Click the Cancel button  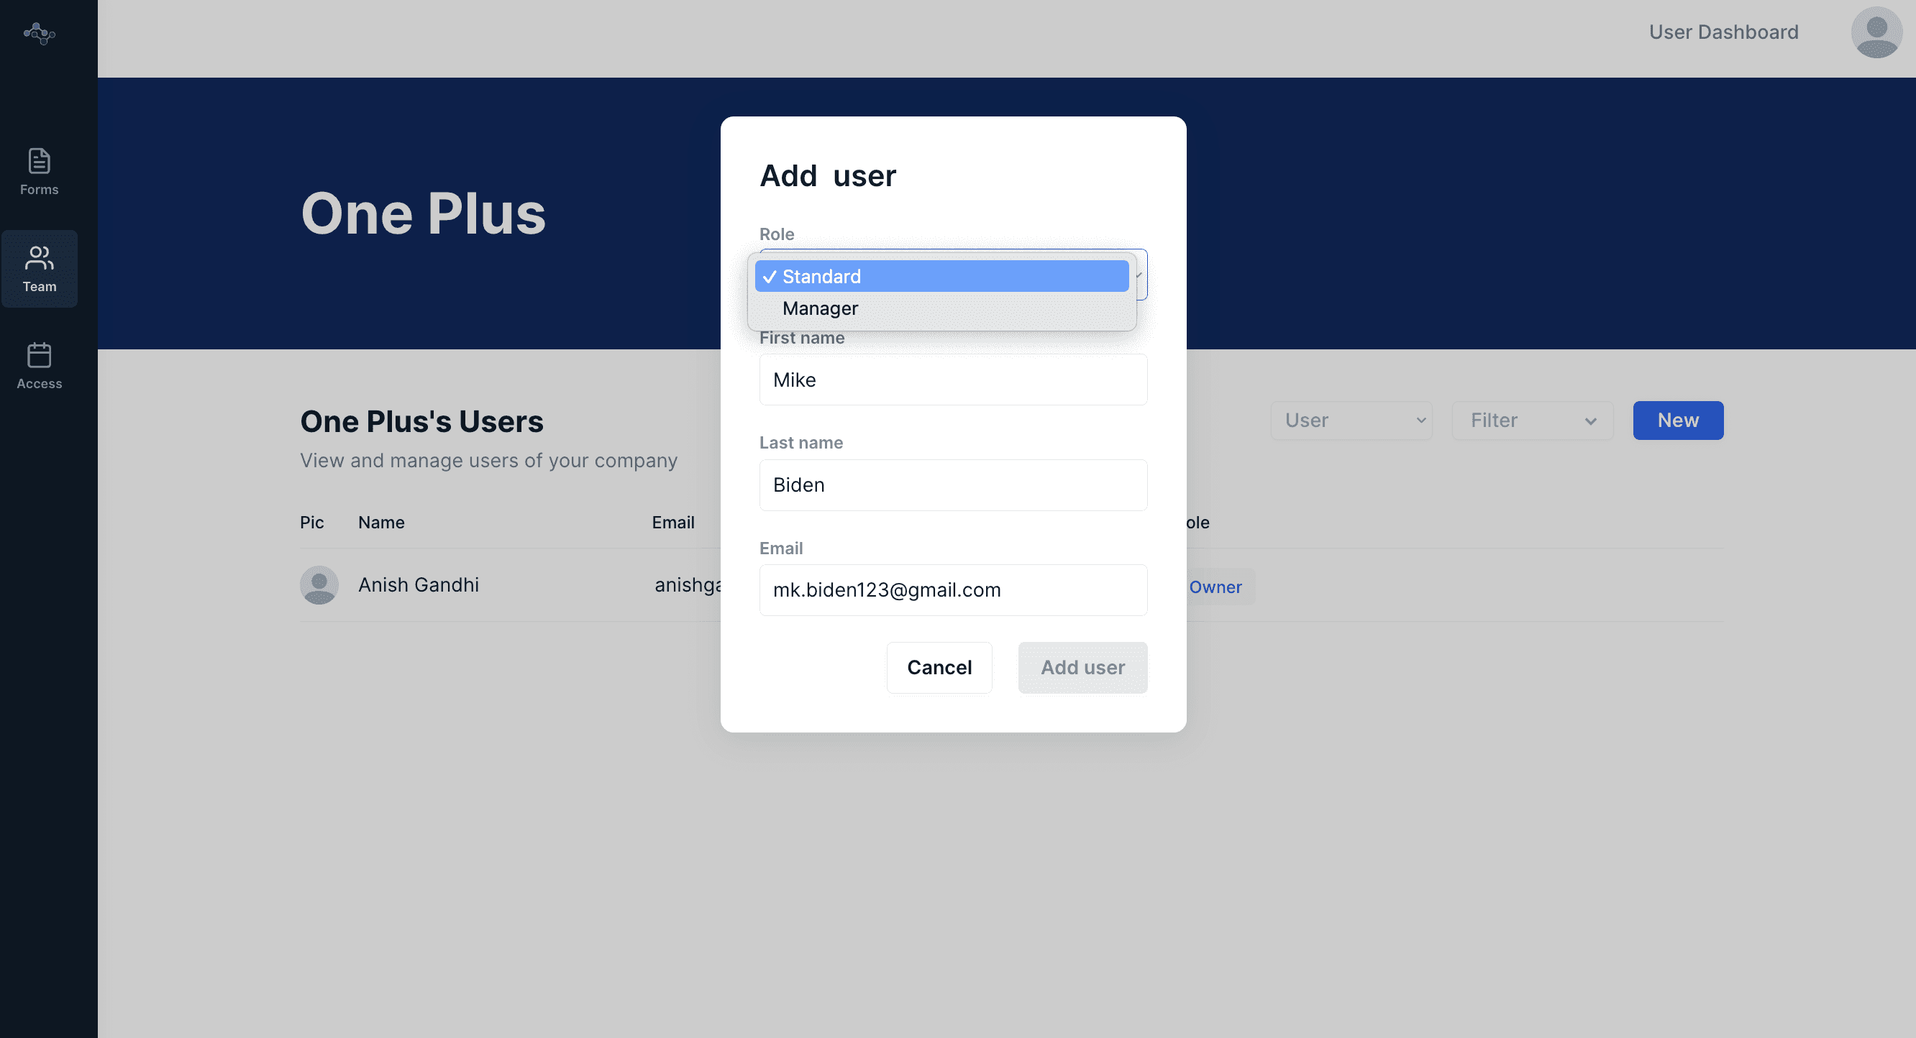point(939,666)
